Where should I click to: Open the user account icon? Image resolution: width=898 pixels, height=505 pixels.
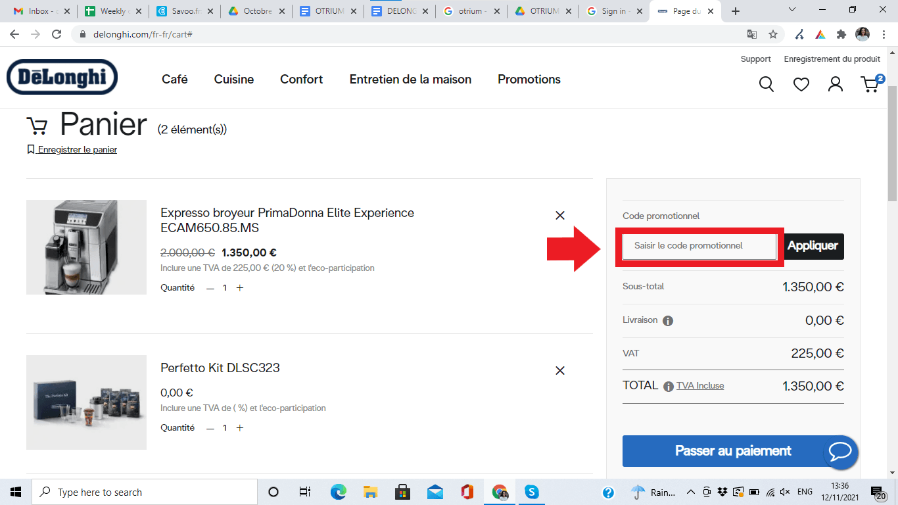click(x=836, y=84)
